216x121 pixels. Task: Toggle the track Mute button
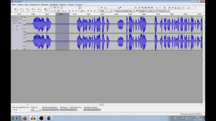14,23
